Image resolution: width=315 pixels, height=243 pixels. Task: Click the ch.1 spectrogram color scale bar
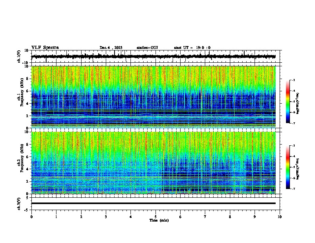click(x=288, y=102)
